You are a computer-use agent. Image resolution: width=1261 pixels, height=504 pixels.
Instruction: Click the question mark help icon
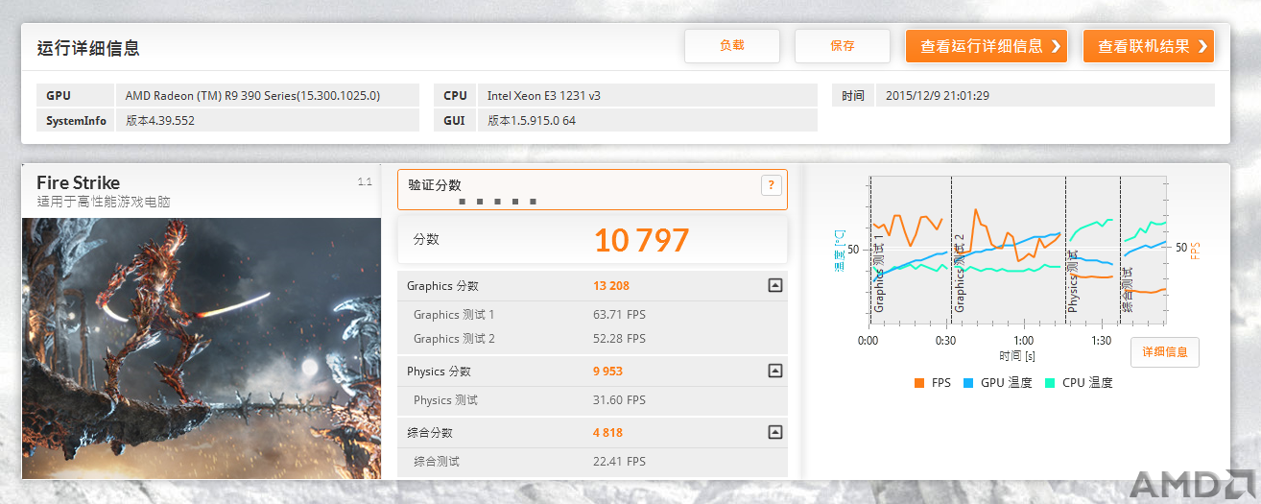(771, 185)
